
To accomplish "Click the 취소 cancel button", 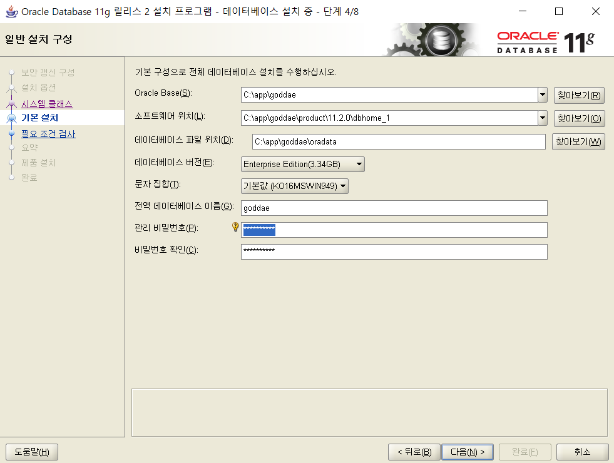I will (x=582, y=452).
